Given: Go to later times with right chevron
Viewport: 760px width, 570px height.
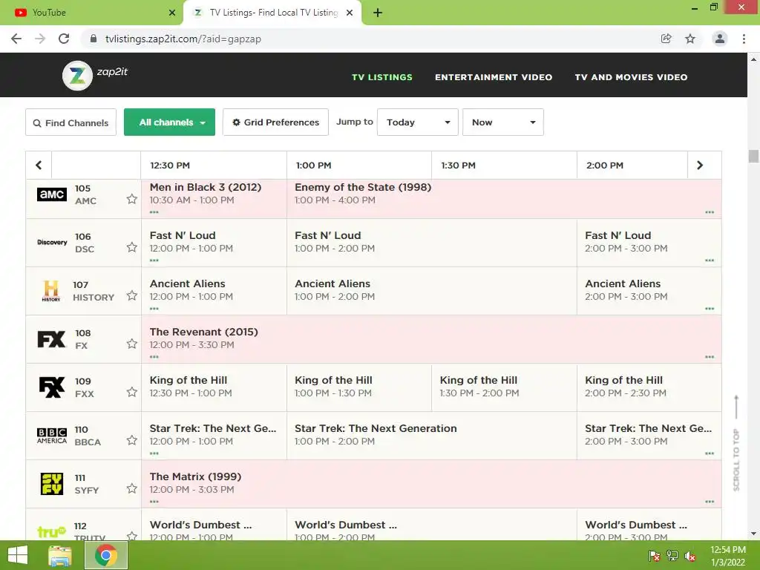Looking at the screenshot, I should click(x=700, y=166).
